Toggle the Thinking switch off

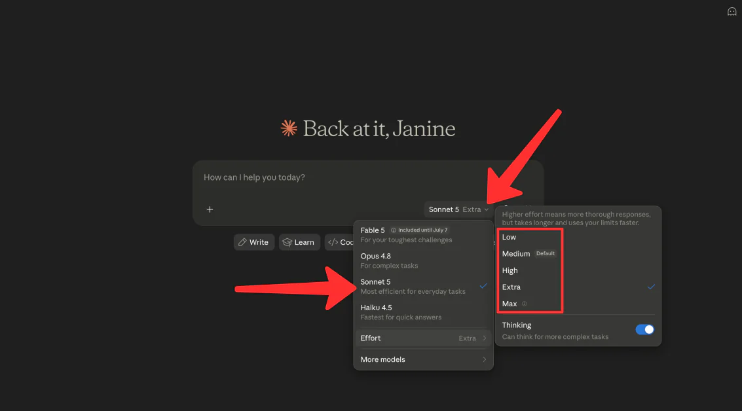tap(644, 330)
